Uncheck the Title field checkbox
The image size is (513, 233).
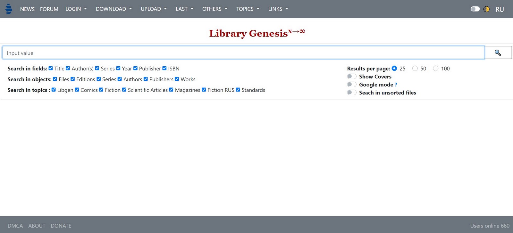[51, 68]
